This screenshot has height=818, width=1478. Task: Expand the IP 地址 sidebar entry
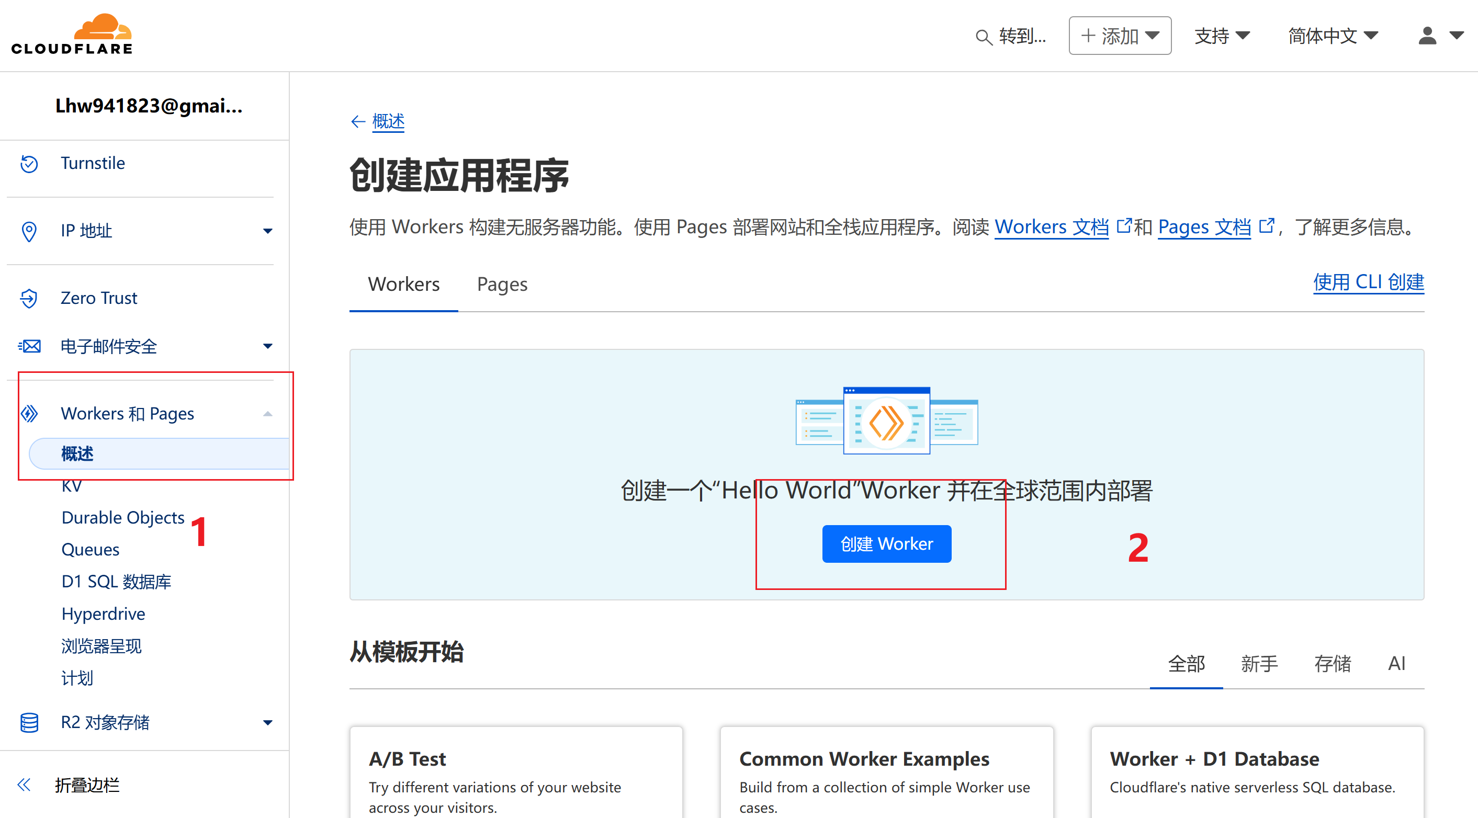tap(267, 231)
